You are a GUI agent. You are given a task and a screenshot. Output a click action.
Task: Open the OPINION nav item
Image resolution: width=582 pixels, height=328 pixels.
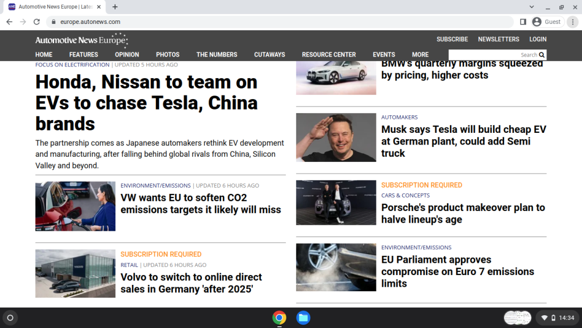coord(127,55)
